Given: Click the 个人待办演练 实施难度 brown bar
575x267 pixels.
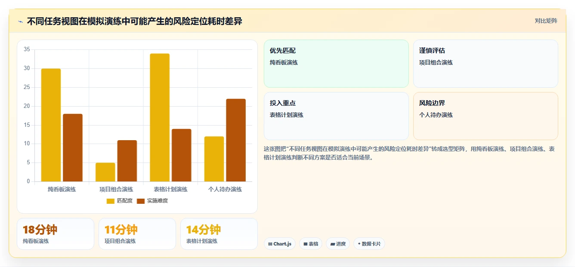Looking at the screenshot, I should tap(236, 140).
